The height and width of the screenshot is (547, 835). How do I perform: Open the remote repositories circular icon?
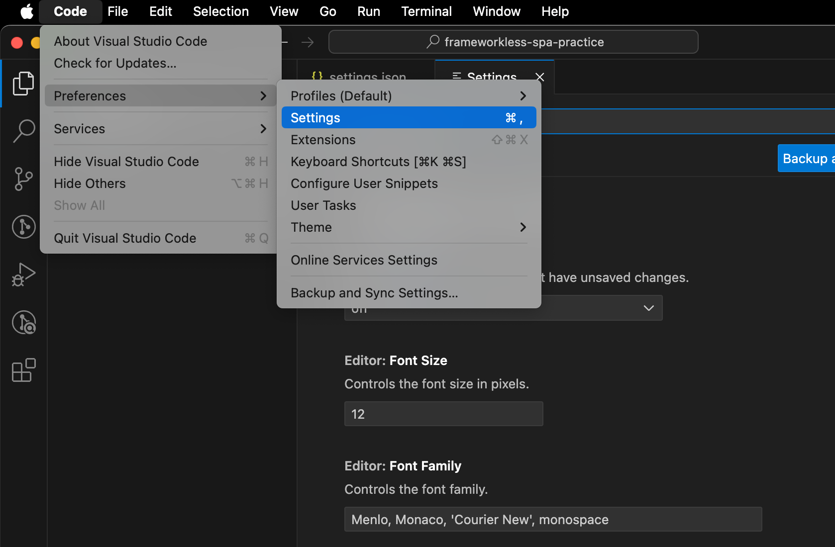click(x=23, y=322)
